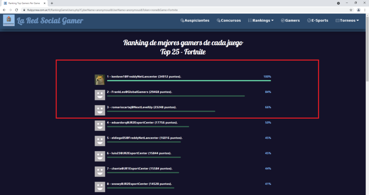The image size is (369, 195).
Task: Click eldiego05's smiley avatar
Action: tap(100, 141)
